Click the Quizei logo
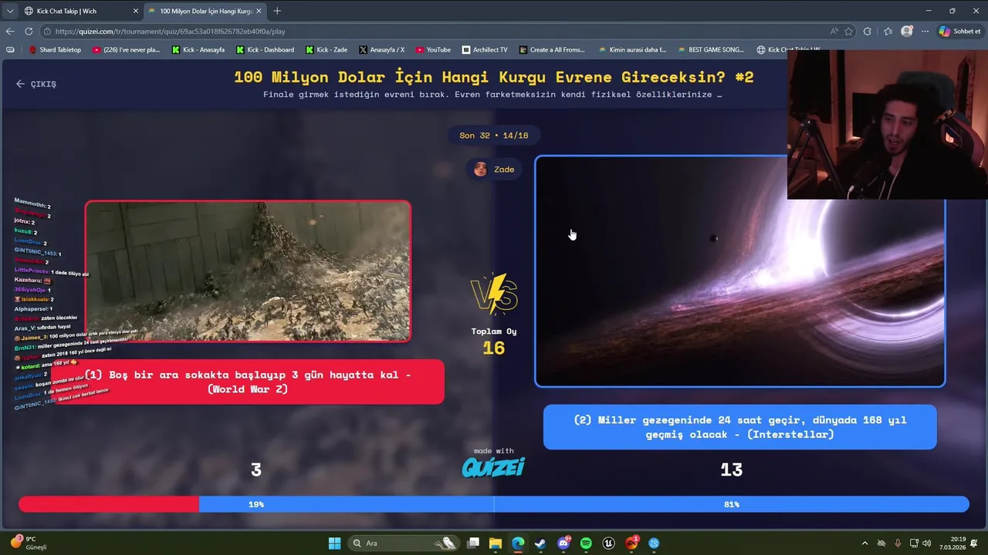This screenshot has height=555, width=988. point(493,466)
